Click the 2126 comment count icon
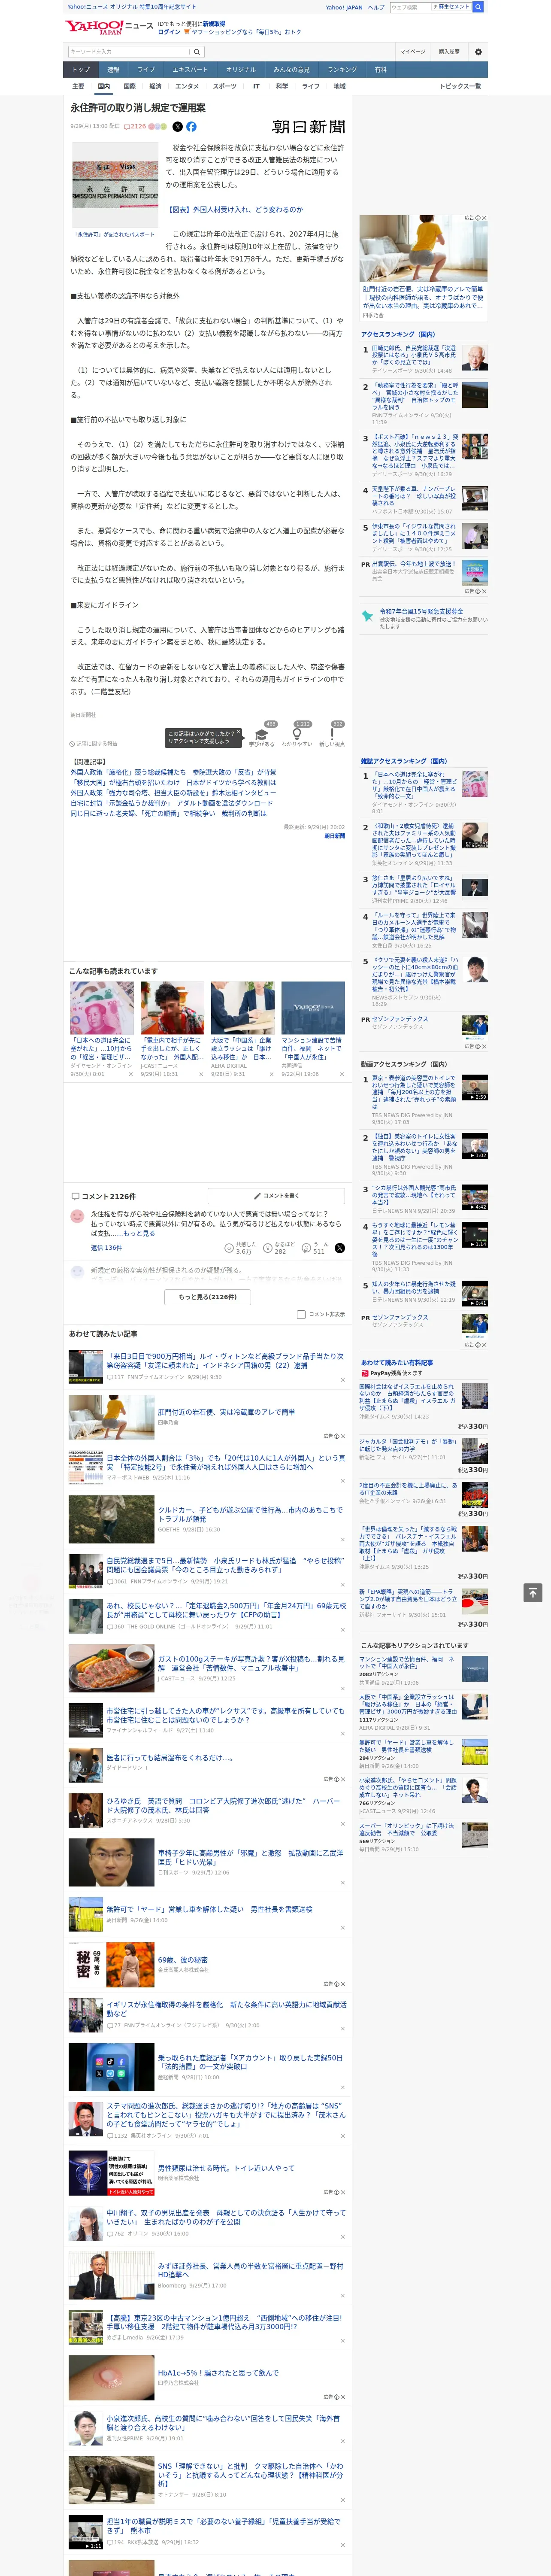 tap(136, 127)
